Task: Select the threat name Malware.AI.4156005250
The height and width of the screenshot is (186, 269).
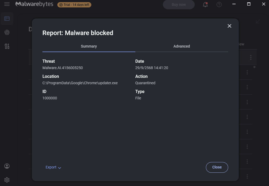Action: click(x=63, y=68)
